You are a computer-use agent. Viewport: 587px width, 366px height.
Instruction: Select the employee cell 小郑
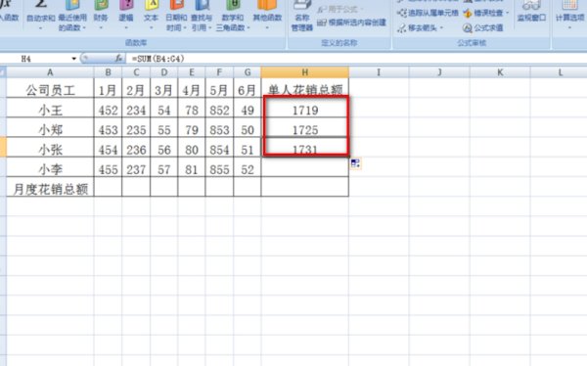coord(50,128)
